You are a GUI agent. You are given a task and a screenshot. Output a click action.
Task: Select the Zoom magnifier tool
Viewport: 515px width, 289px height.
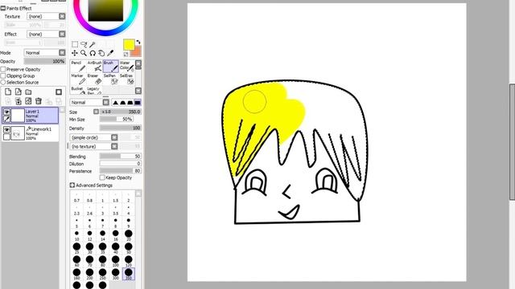coord(84,53)
